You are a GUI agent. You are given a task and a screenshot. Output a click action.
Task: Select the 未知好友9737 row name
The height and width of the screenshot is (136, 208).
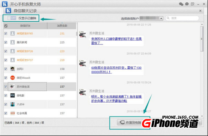click(x=25, y=60)
